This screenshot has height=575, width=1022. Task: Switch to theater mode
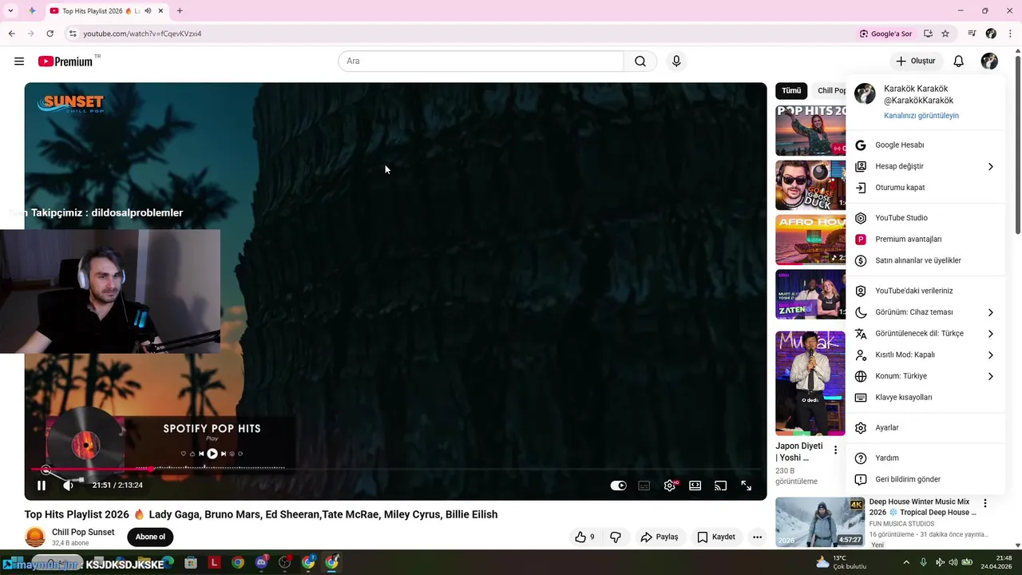point(695,486)
